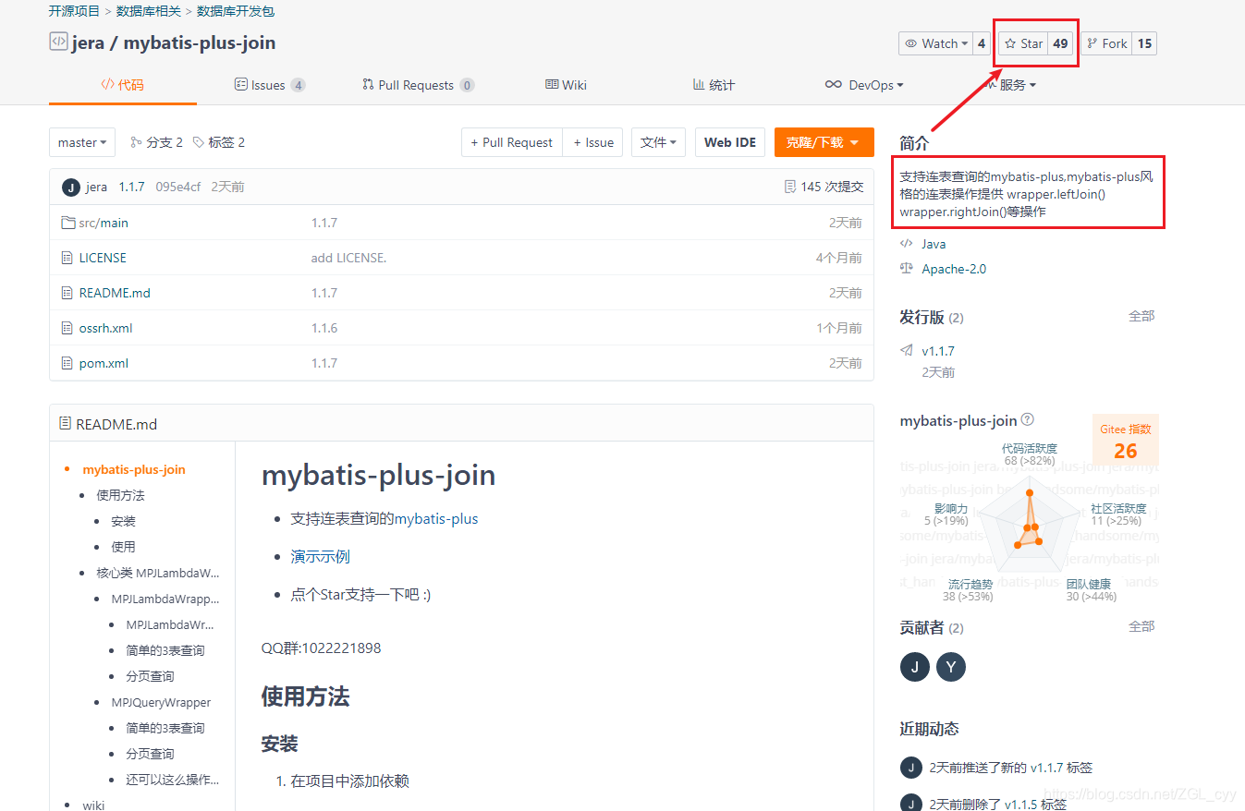Click the Gitee 指数 26 badge
This screenshot has height=811, width=1245.
pos(1125,441)
